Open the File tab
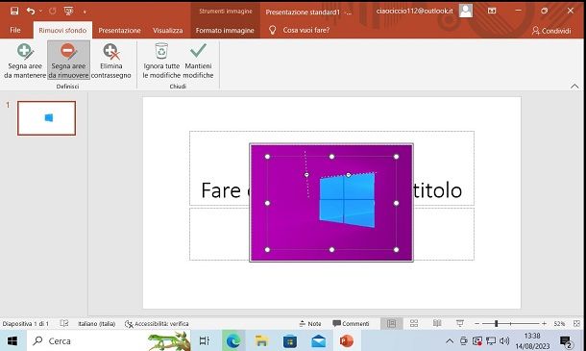 pos(15,31)
